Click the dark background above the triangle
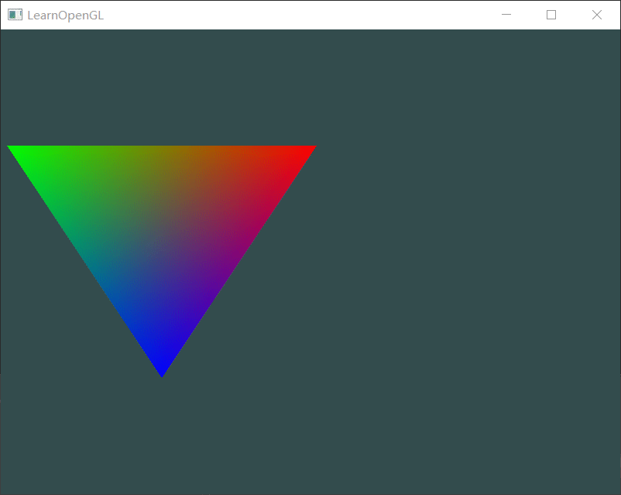Screen dimensions: 621x495 (x=162, y=85)
